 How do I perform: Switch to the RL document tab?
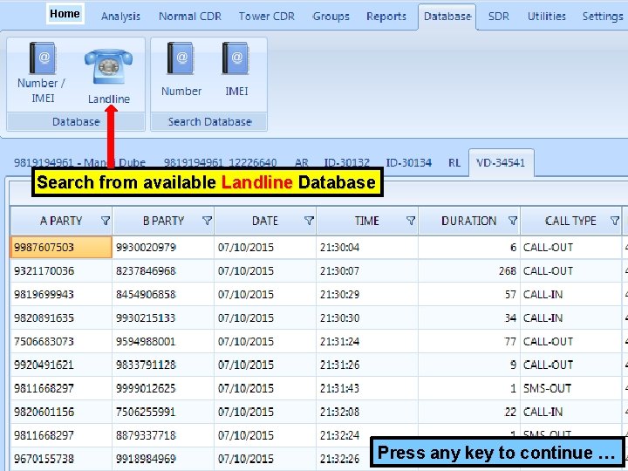(x=454, y=162)
